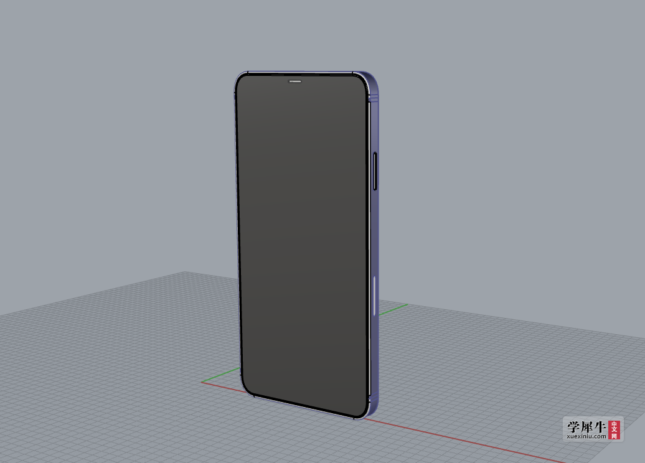Select the dark side button on the phone's edge
The width and height of the screenshot is (645, 463).
pyautogui.click(x=375, y=171)
